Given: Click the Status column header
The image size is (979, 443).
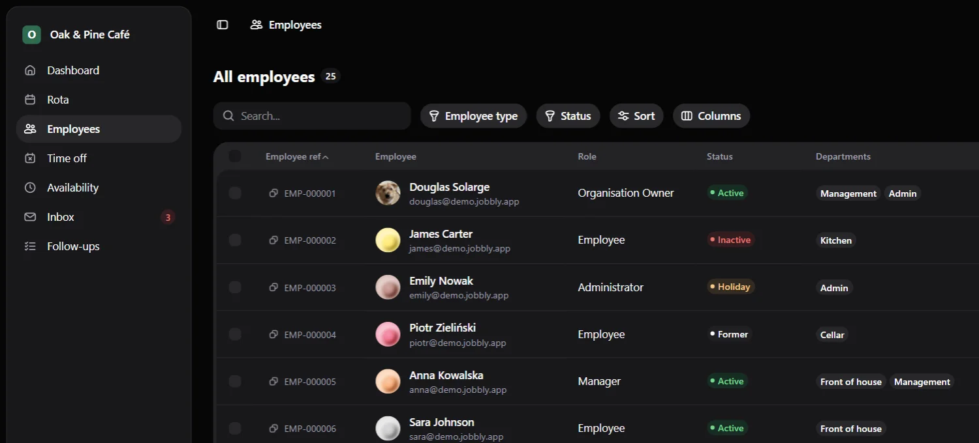Looking at the screenshot, I should click(x=720, y=156).
